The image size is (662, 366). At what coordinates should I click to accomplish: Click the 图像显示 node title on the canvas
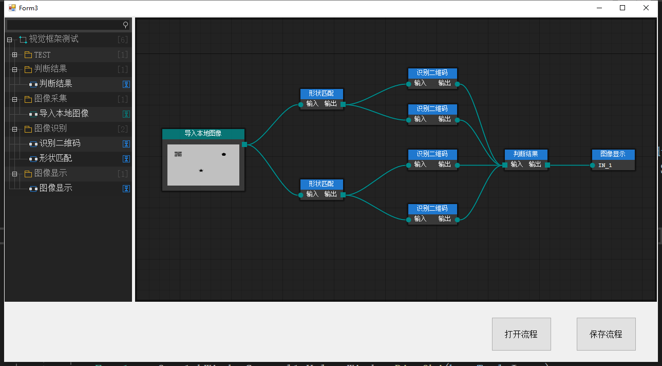613,154
